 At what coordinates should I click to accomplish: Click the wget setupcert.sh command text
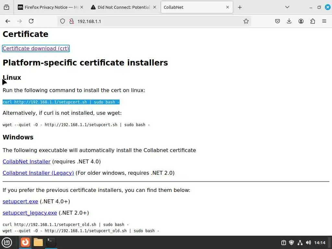(x=76, y=125)
